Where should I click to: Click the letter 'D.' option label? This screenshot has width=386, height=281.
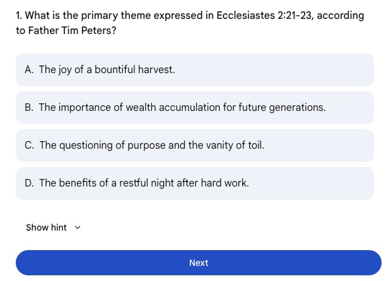[30, 183]
